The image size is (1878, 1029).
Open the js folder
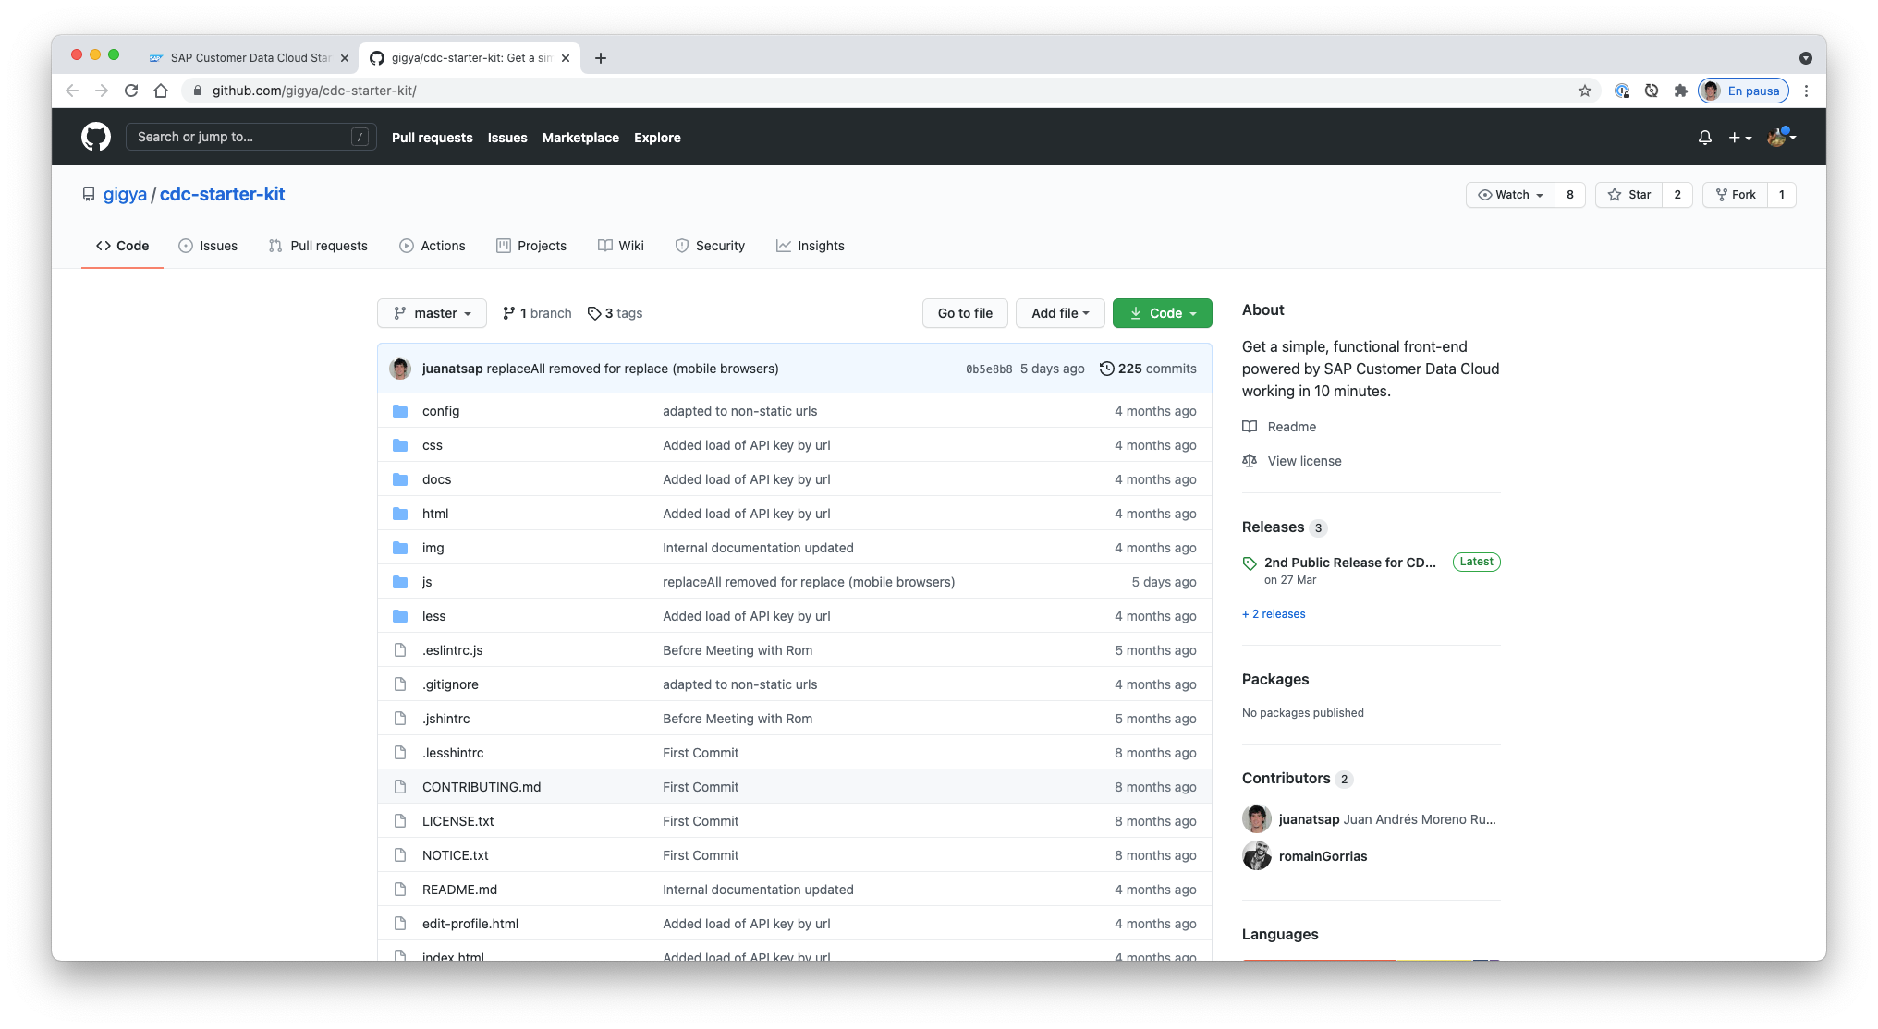coord(427,582)
